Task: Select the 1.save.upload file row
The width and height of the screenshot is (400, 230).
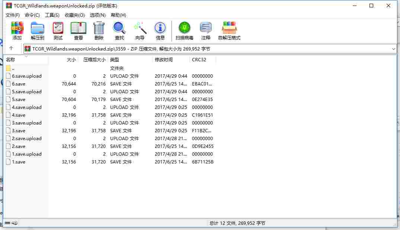Action: pos(110,154)
